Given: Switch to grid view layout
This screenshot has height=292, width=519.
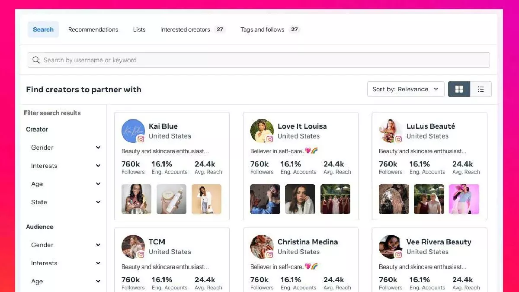Looking at the screenshot, I should [x=459, y=89].
